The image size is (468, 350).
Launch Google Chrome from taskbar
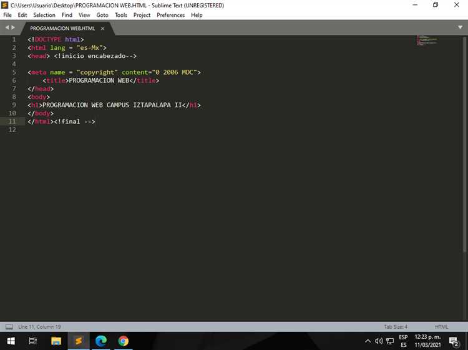[x=124, y=341]
